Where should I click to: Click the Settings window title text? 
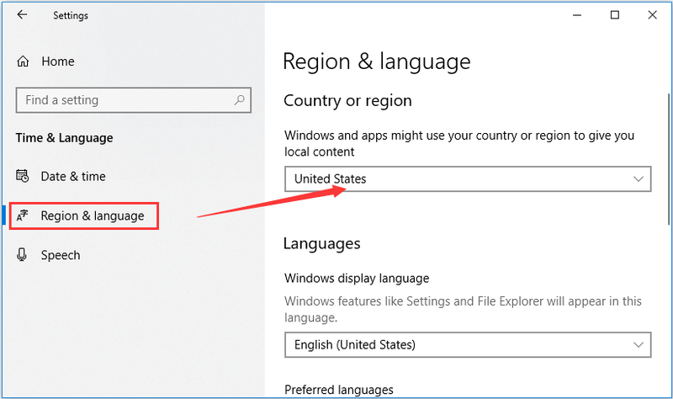click(x=71, y=15)
